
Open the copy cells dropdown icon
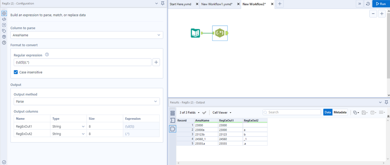pyautogui.click(x=356, y=113)
